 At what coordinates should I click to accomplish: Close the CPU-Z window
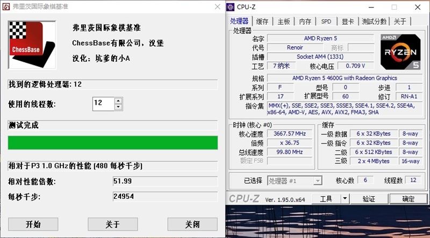click(x=418, y=7)
